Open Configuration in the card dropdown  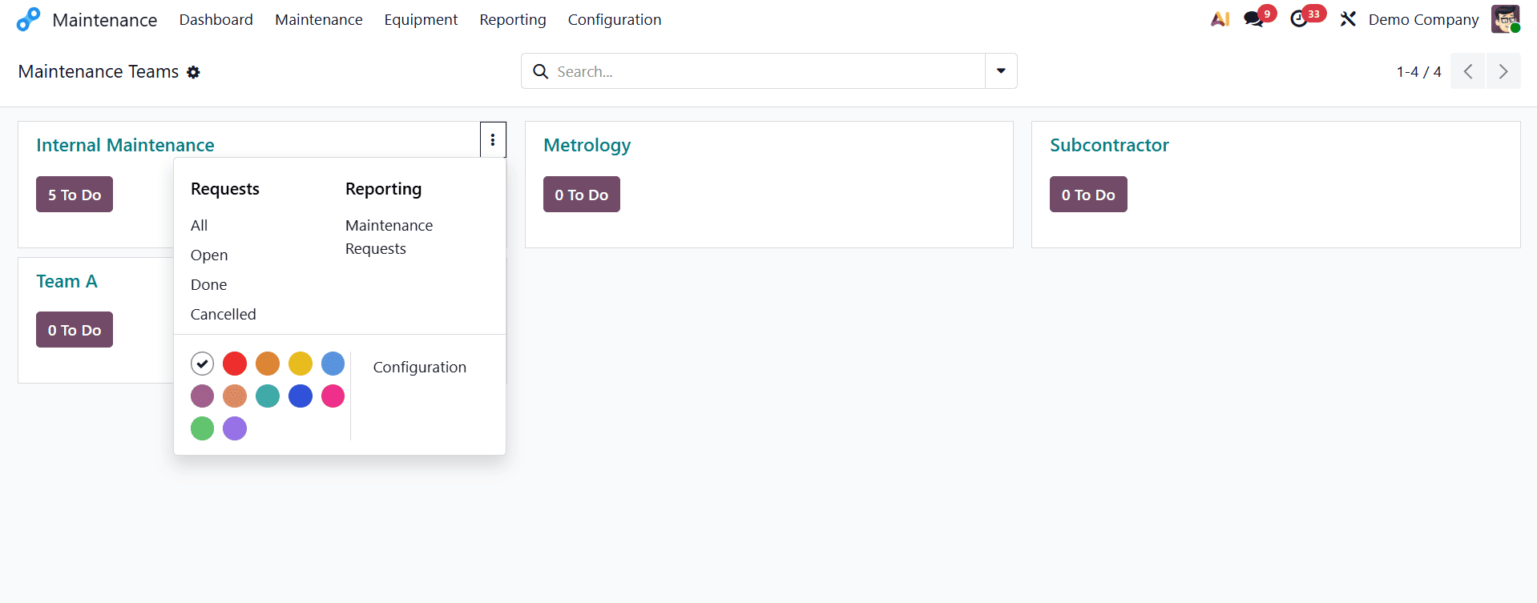tap(419, 367)
